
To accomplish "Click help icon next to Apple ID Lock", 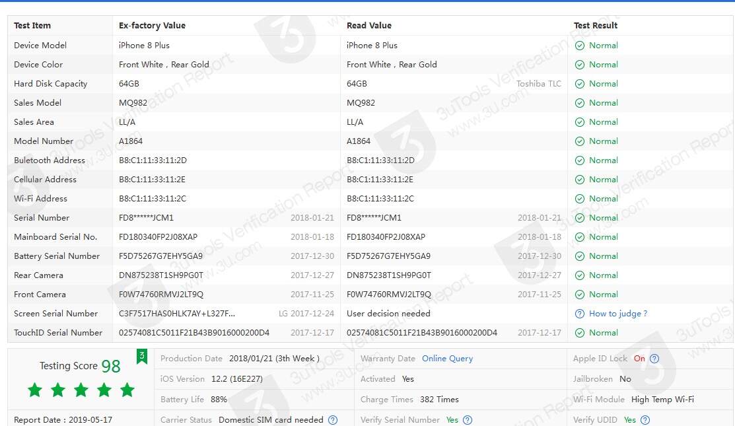I will pyautogui.click(x=654, y=359).
